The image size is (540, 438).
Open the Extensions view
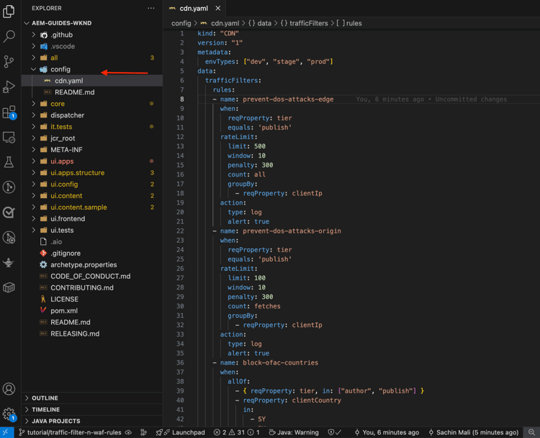point(9,112)
